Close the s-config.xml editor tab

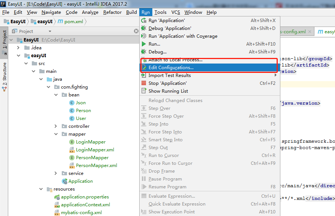(x=310, y=32)
